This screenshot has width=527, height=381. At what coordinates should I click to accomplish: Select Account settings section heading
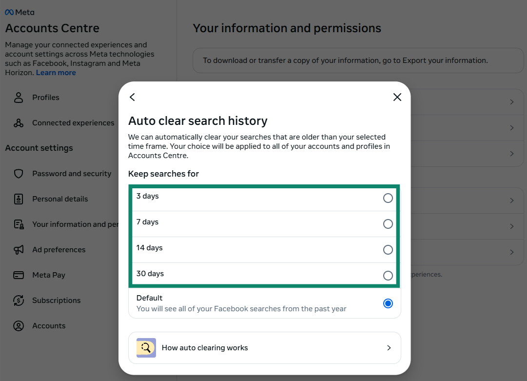(39, 148)
